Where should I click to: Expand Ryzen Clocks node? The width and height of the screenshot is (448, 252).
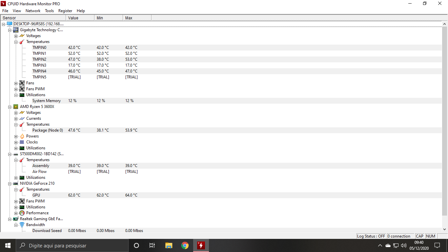pos(16,142)
